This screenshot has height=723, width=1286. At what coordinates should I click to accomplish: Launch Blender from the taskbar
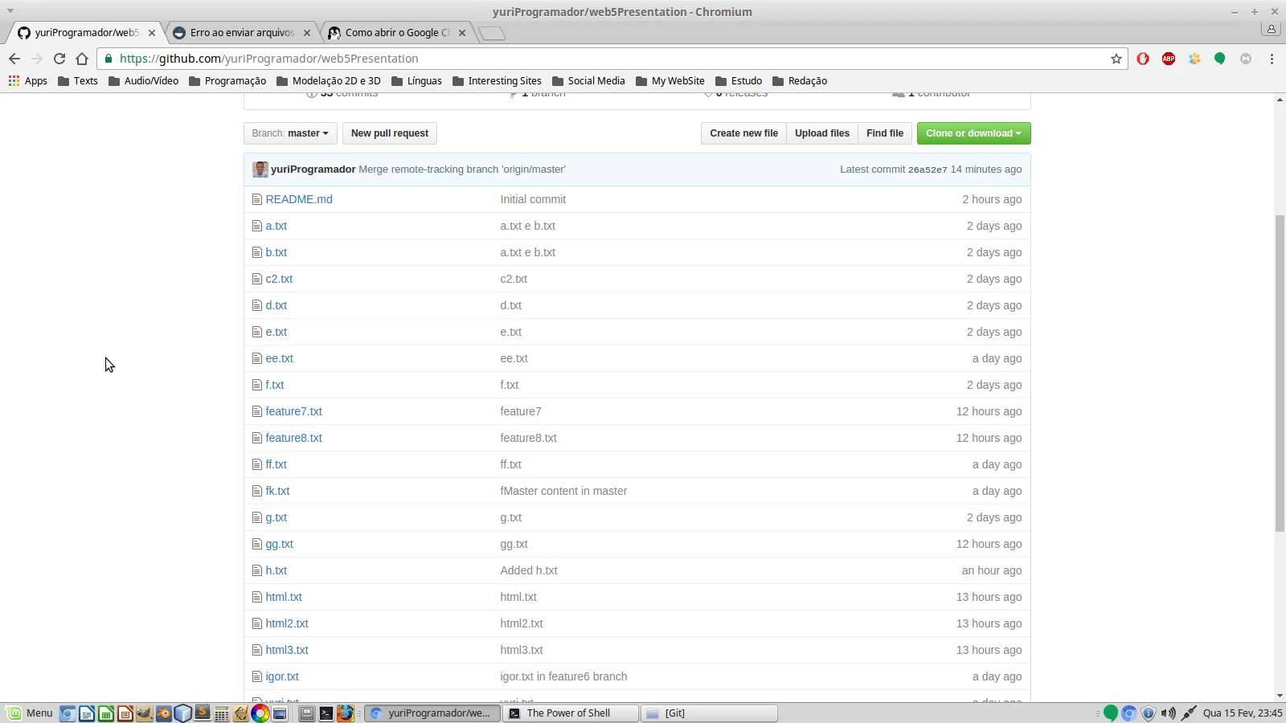[x=164, y=713]
